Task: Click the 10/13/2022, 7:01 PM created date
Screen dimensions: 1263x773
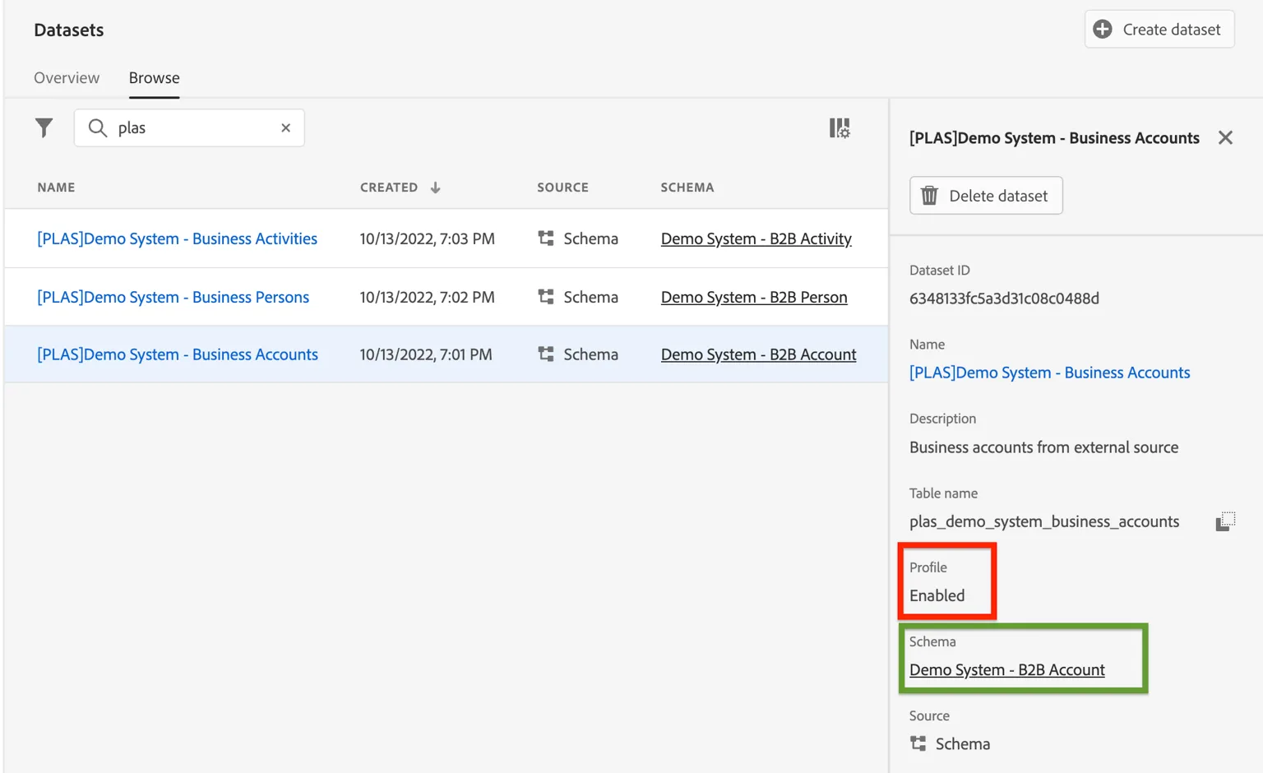Action: click(x=426, y=354)
